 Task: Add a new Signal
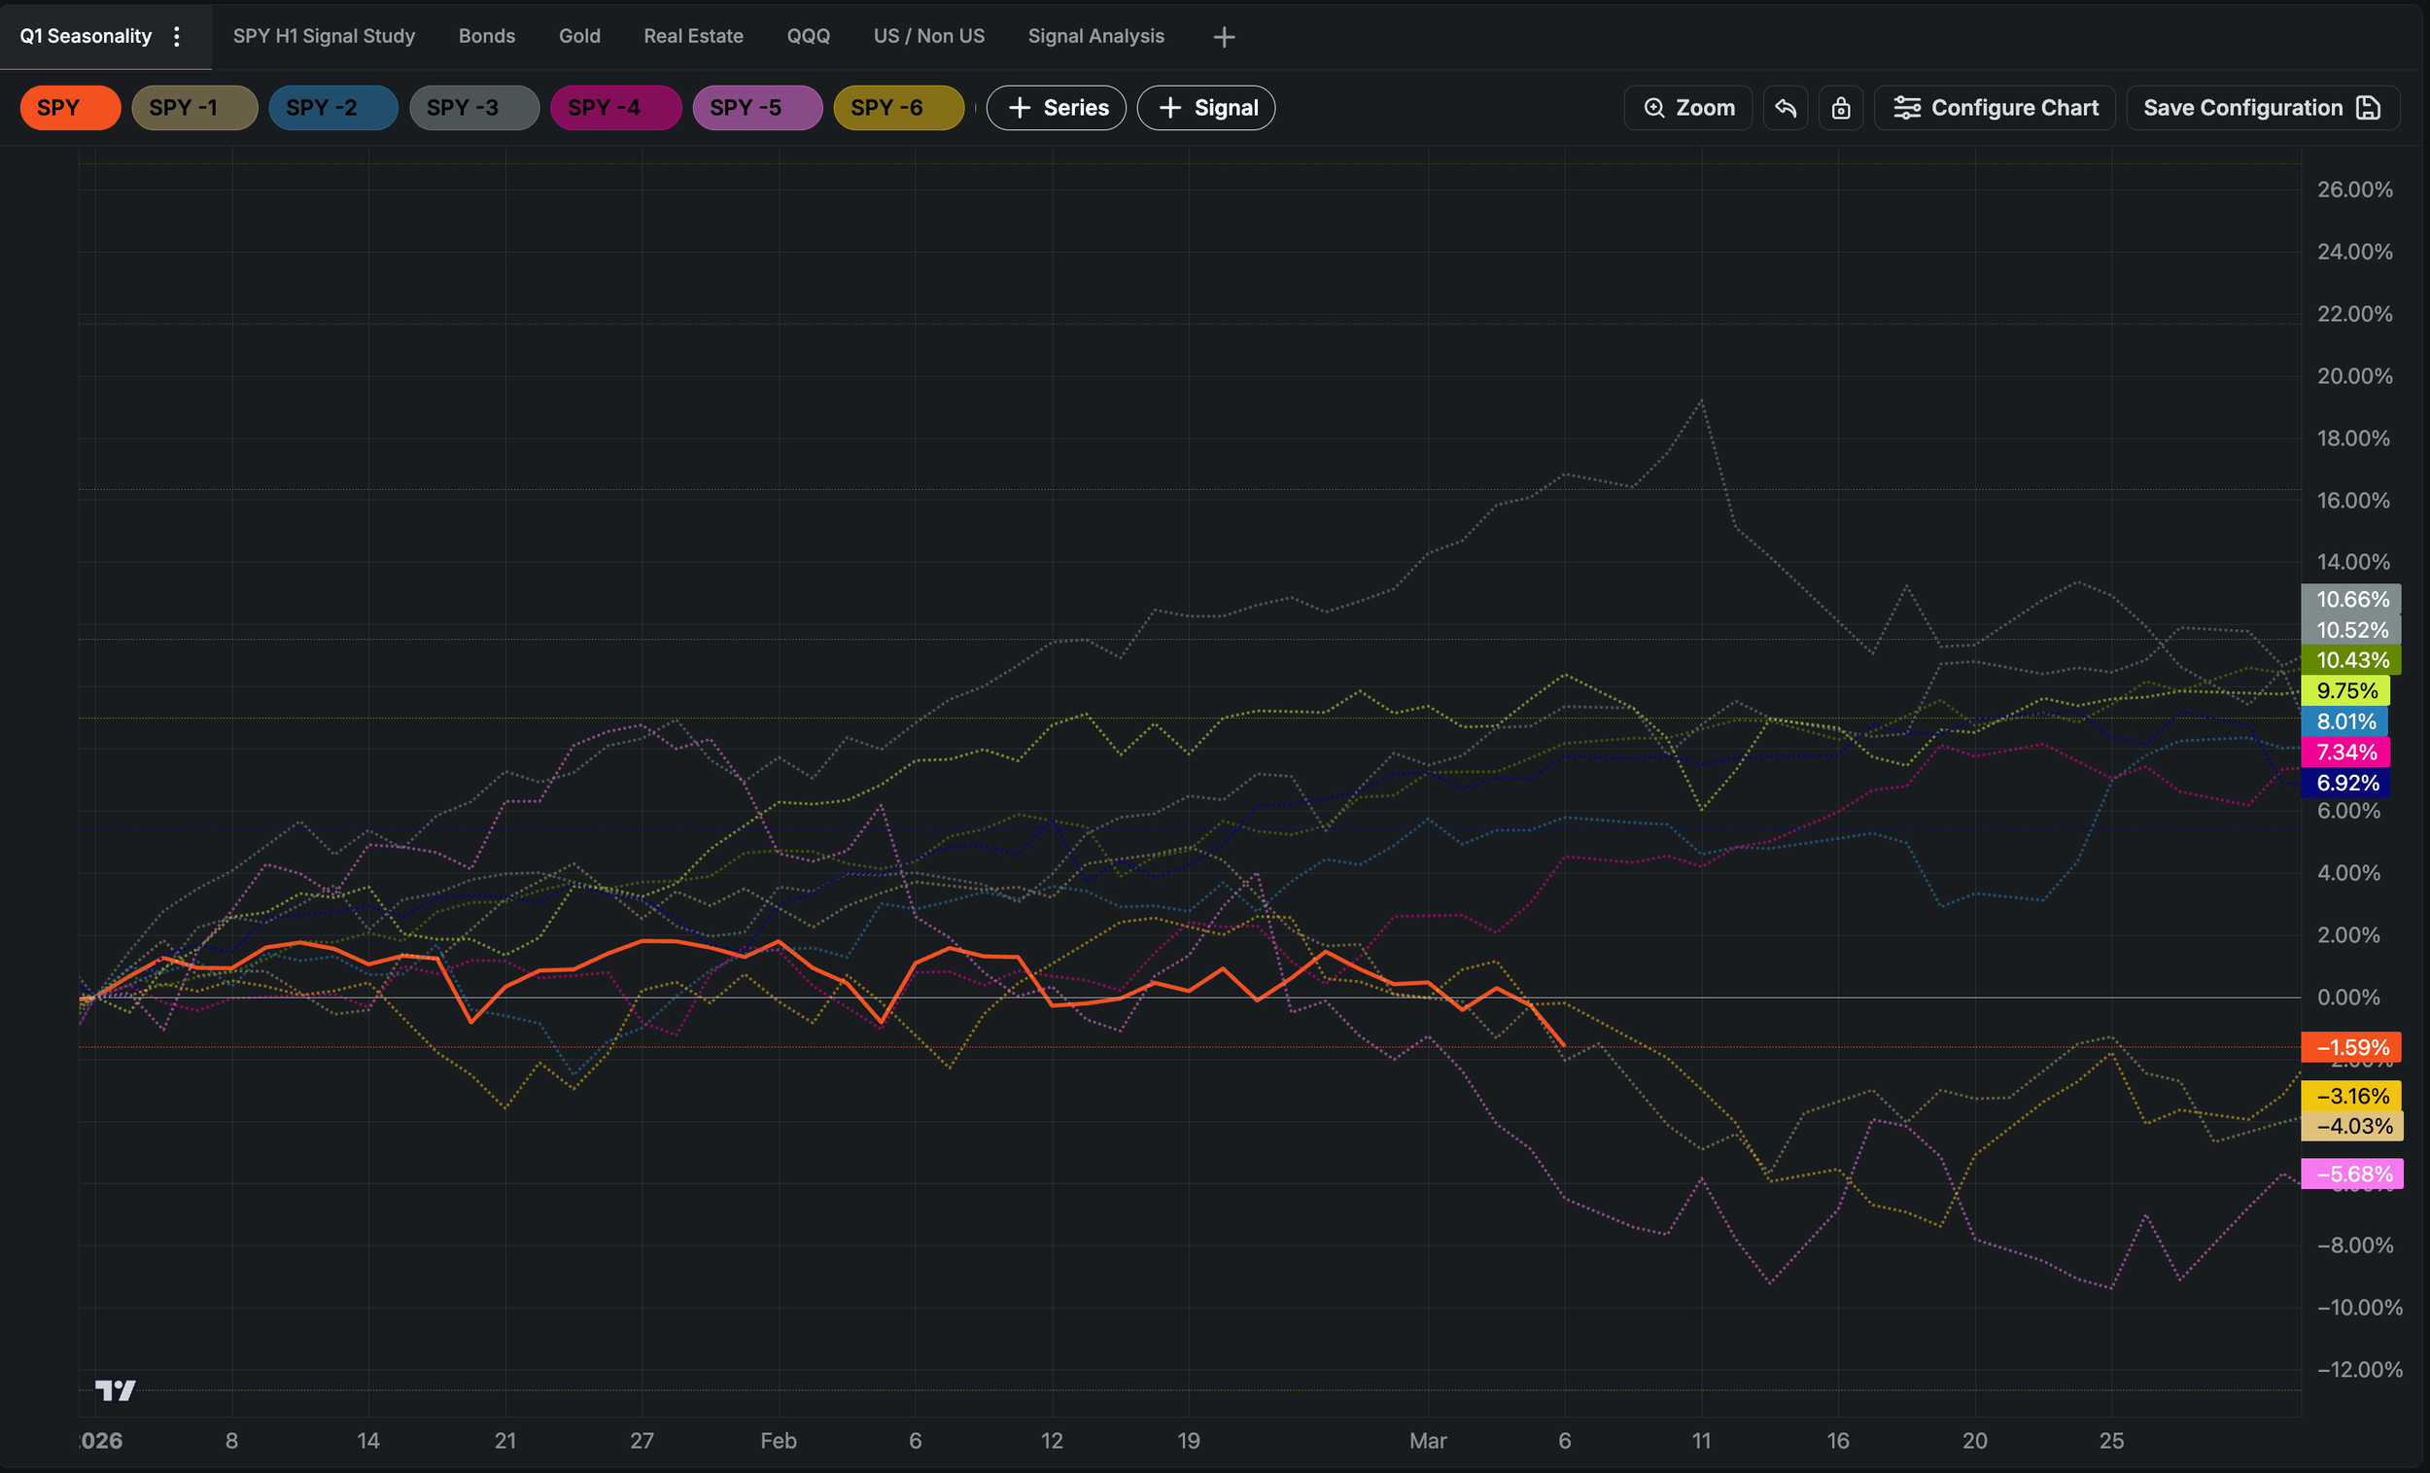1205,108
